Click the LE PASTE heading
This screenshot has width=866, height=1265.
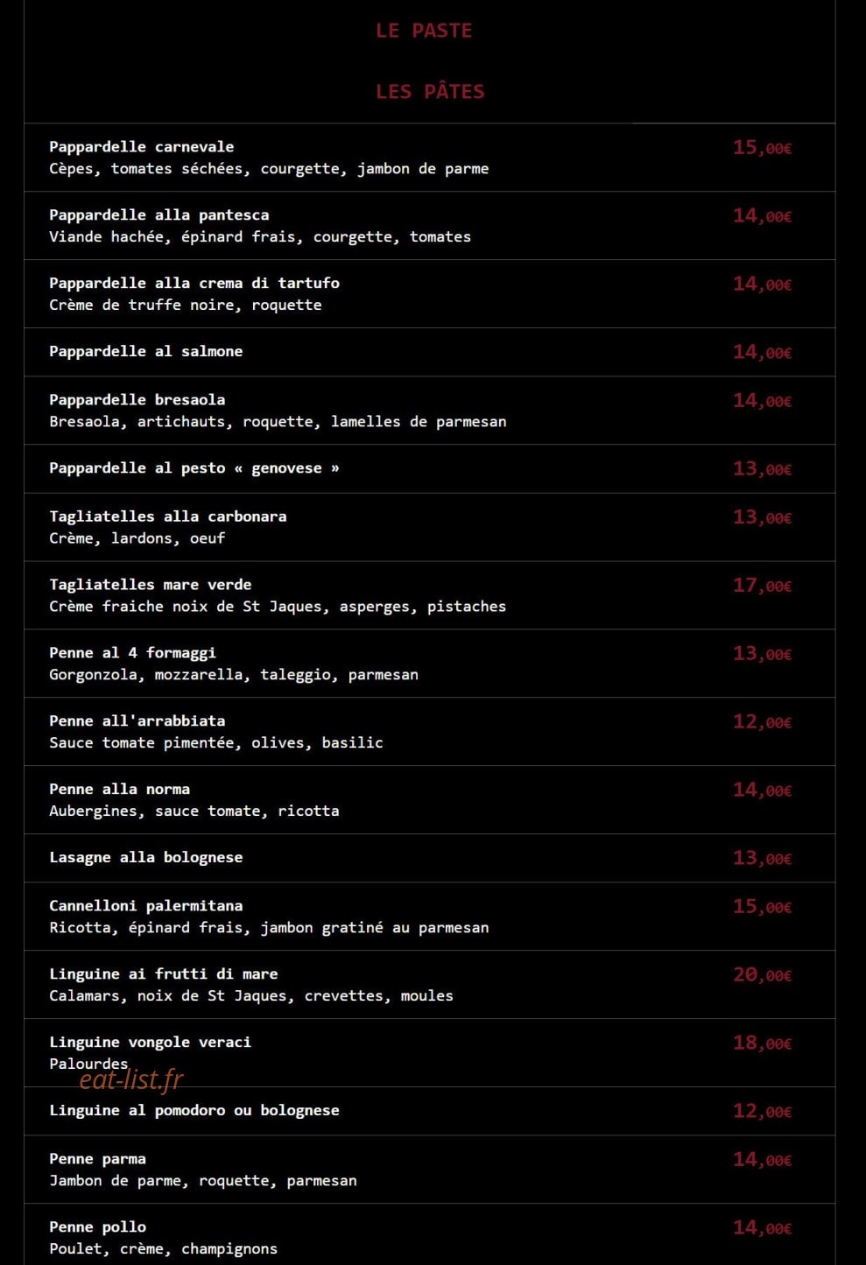[x=424, y=31]
